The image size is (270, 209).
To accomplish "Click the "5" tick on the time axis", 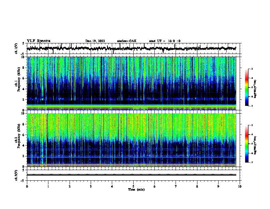I will [x=133, y=186].
